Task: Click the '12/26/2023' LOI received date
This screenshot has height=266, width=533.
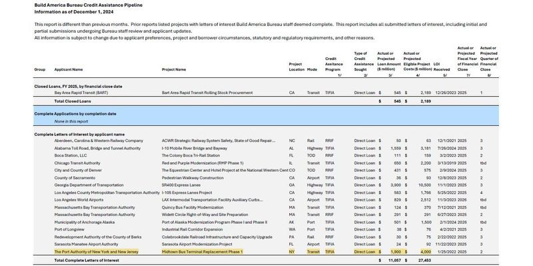Action: click(x=446, y=93)
